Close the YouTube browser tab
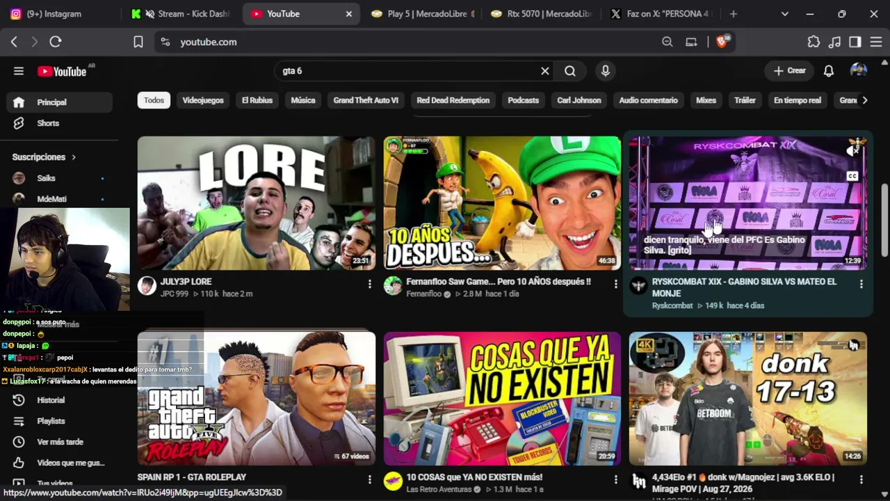Image resolution: width=890 pixels, height=501 pixels. pos(349,14)
